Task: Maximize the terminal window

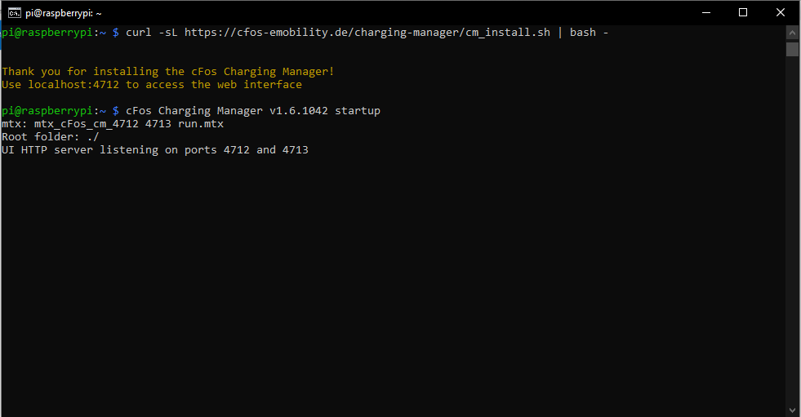Action: coord(742,12)
